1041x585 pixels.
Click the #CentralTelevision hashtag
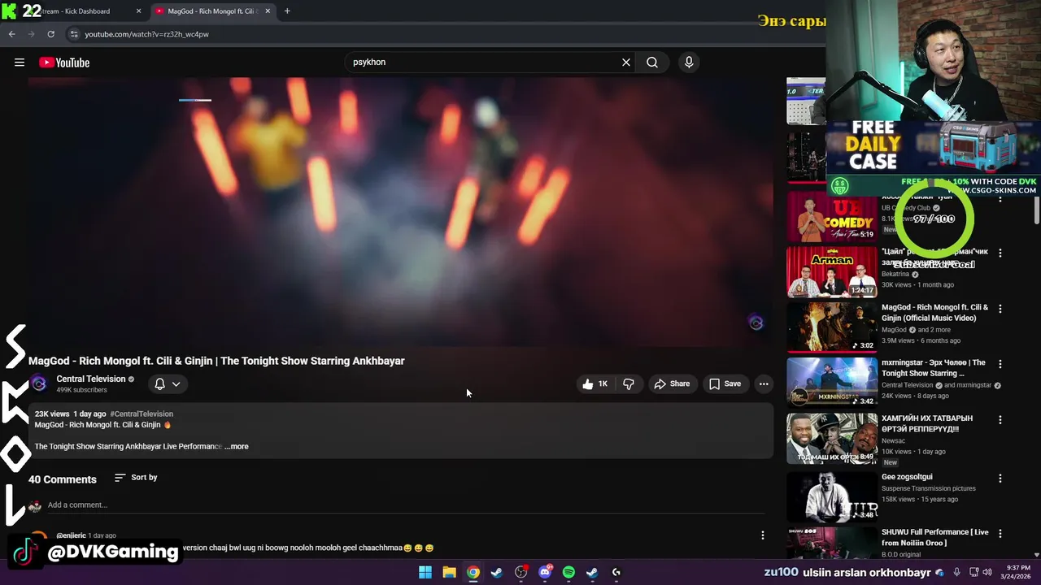(142, 414)
